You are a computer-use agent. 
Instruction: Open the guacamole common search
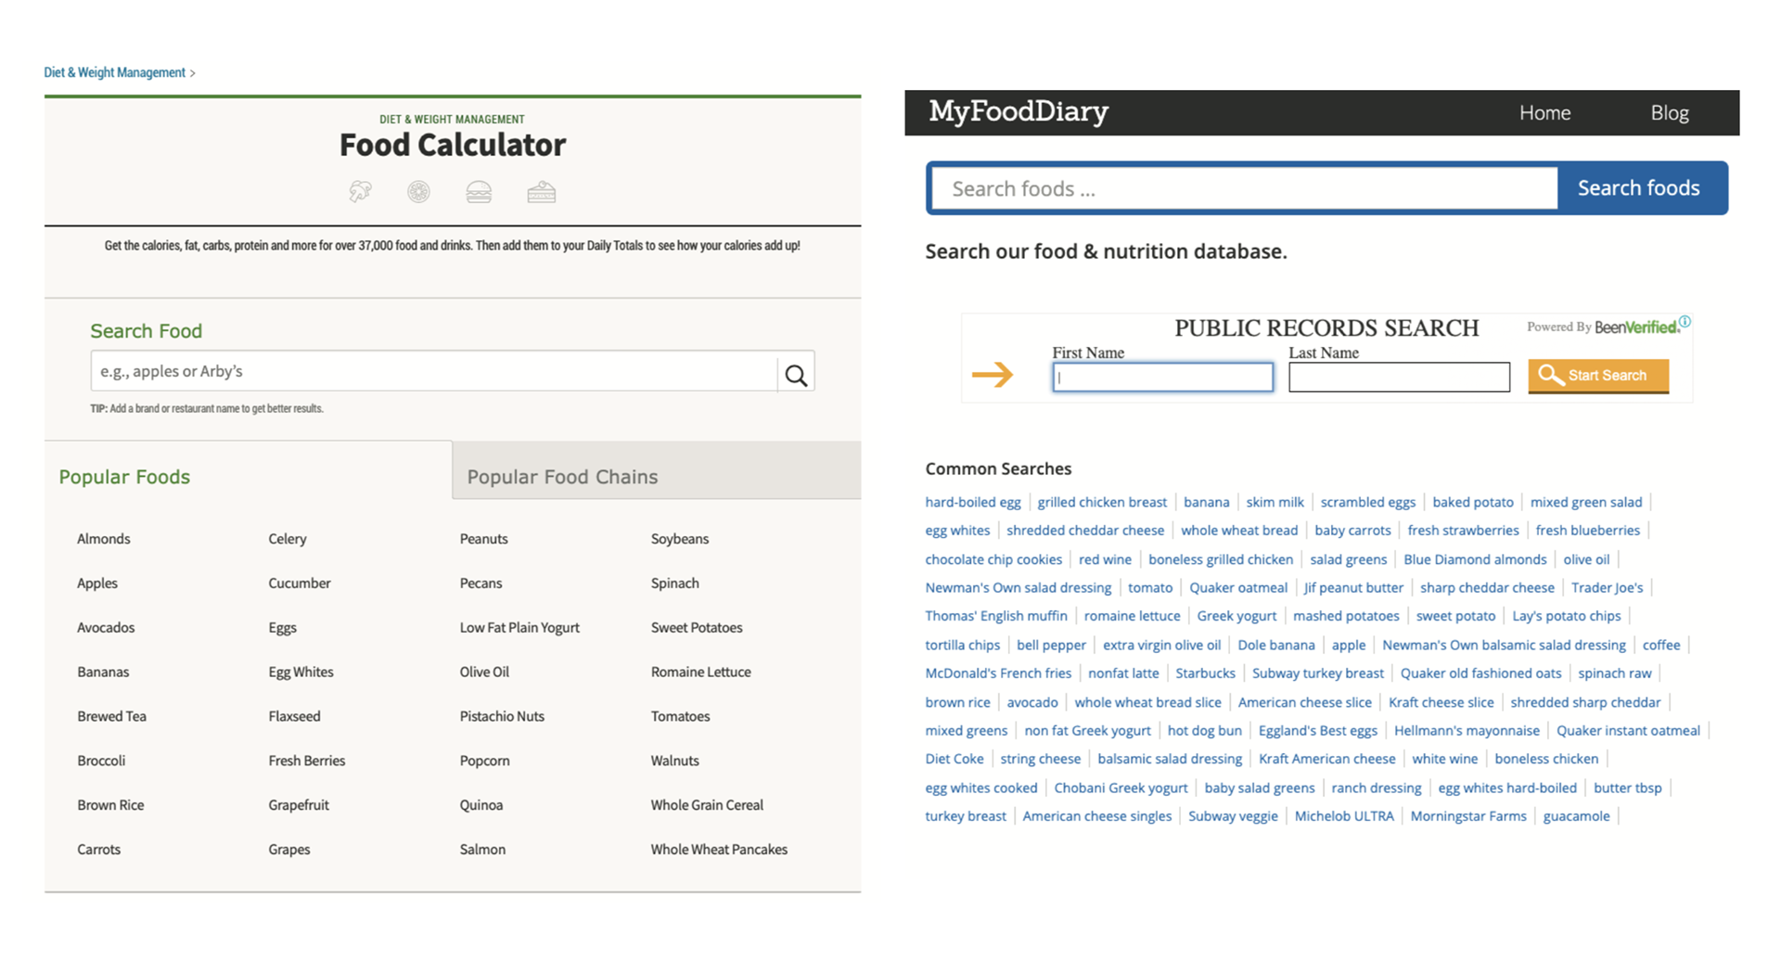click(x=1576, y=816)
